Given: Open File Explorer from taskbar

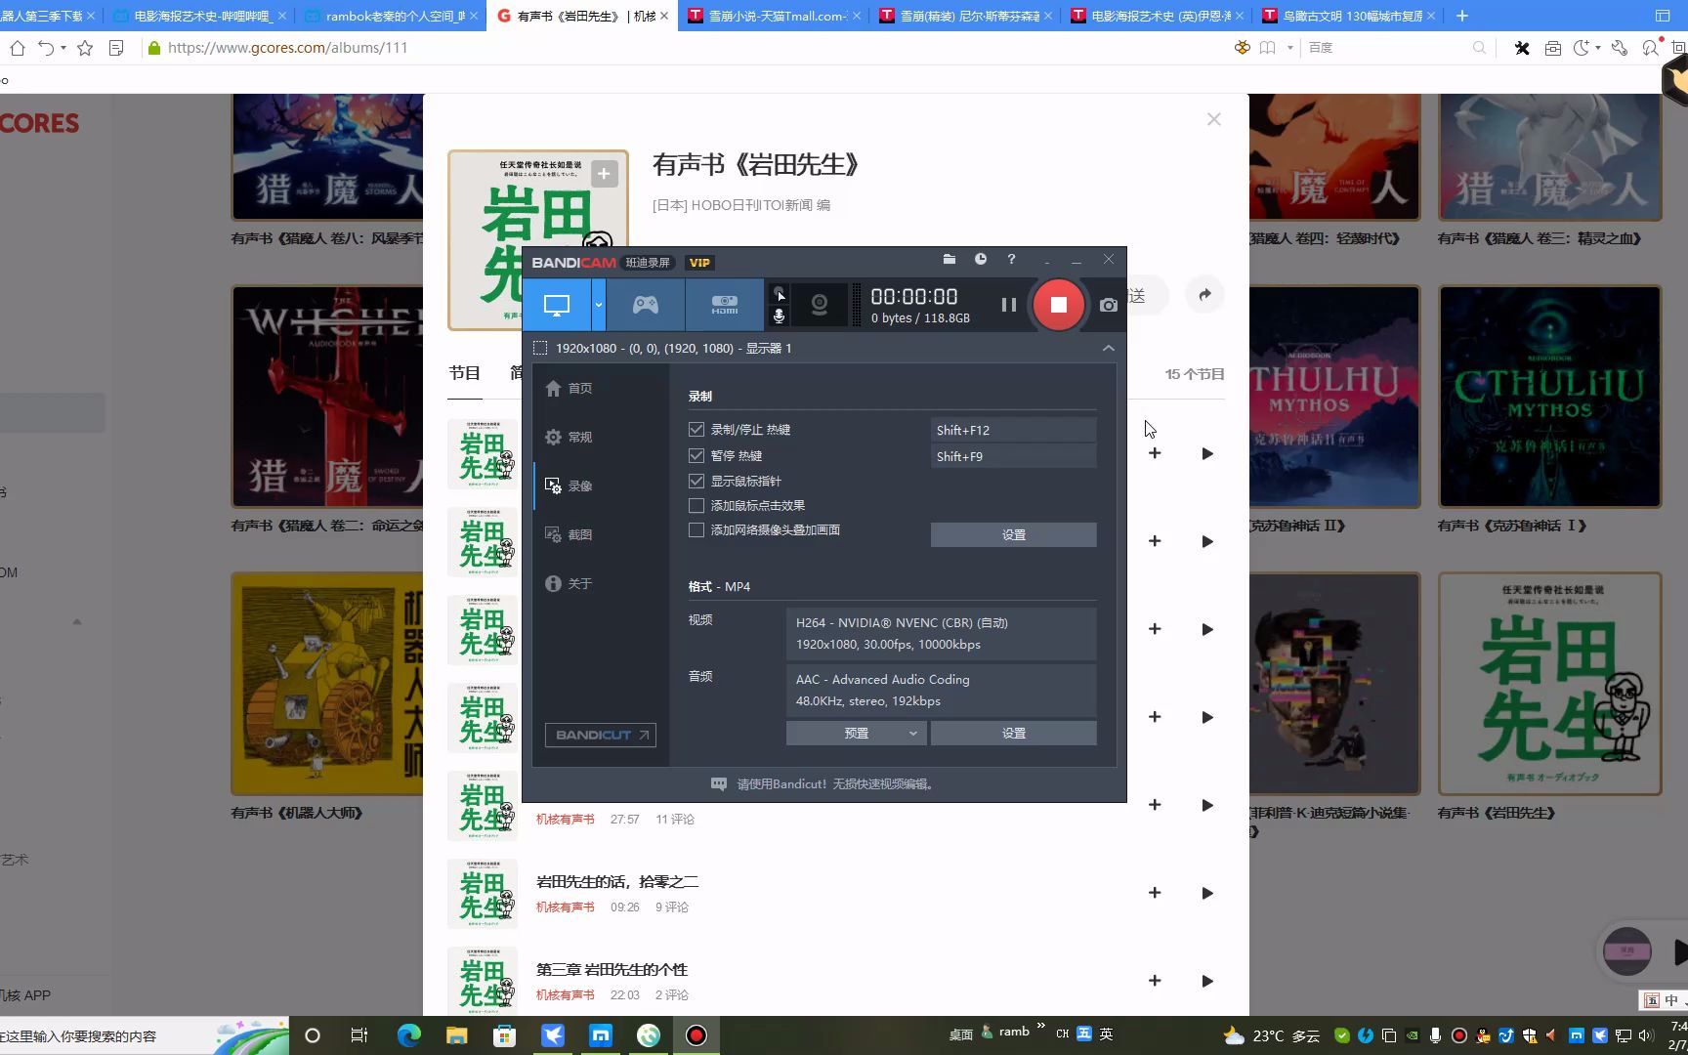Looking at the screenshot, I should coord(456,1035).
